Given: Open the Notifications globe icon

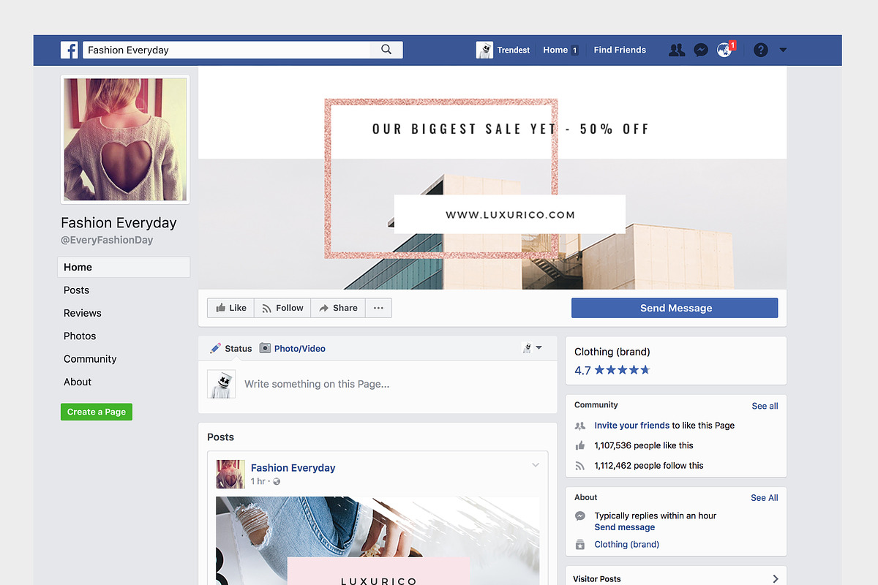Looking at the screenshot, I should coord(724,50).
